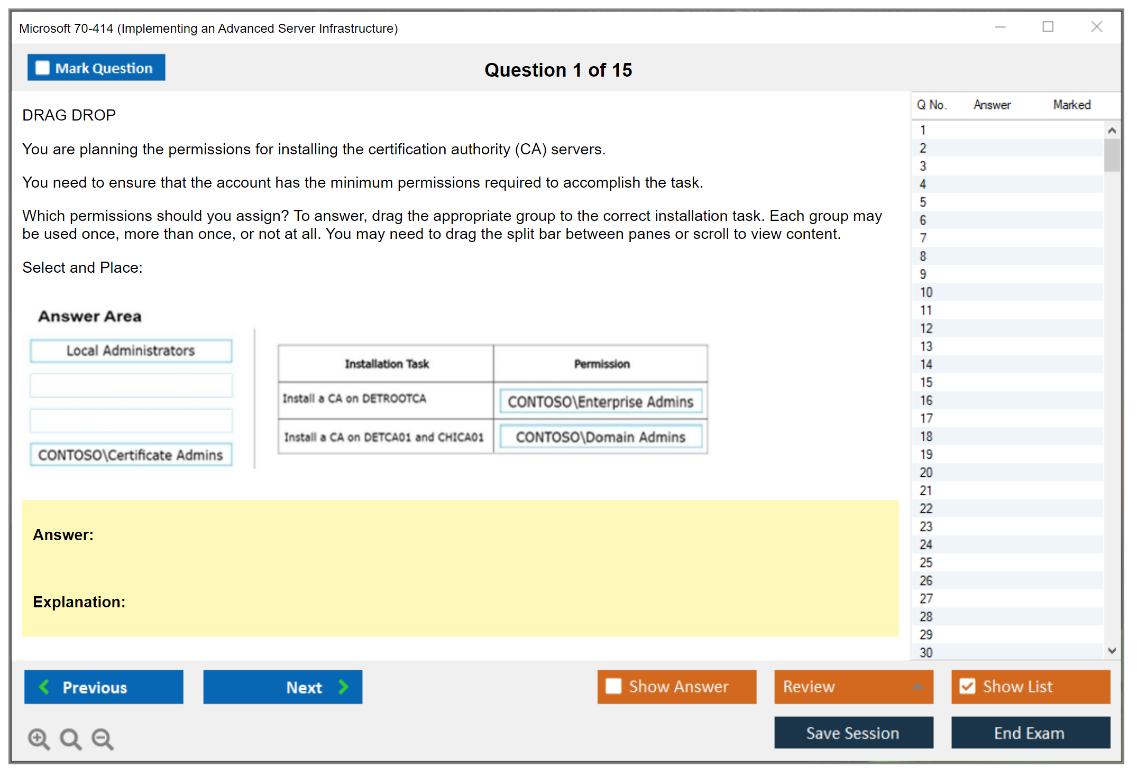
Task: Click the Answer column header
Action: [992, 105]
